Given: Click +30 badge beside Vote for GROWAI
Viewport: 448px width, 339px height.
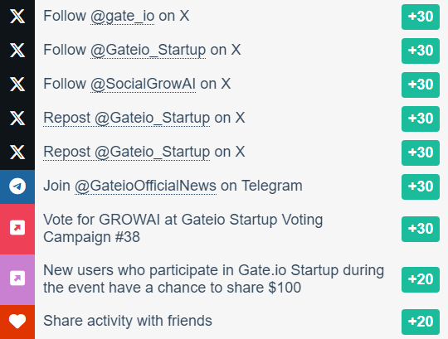Looking at the screenshot, I should tap(421, 229).
